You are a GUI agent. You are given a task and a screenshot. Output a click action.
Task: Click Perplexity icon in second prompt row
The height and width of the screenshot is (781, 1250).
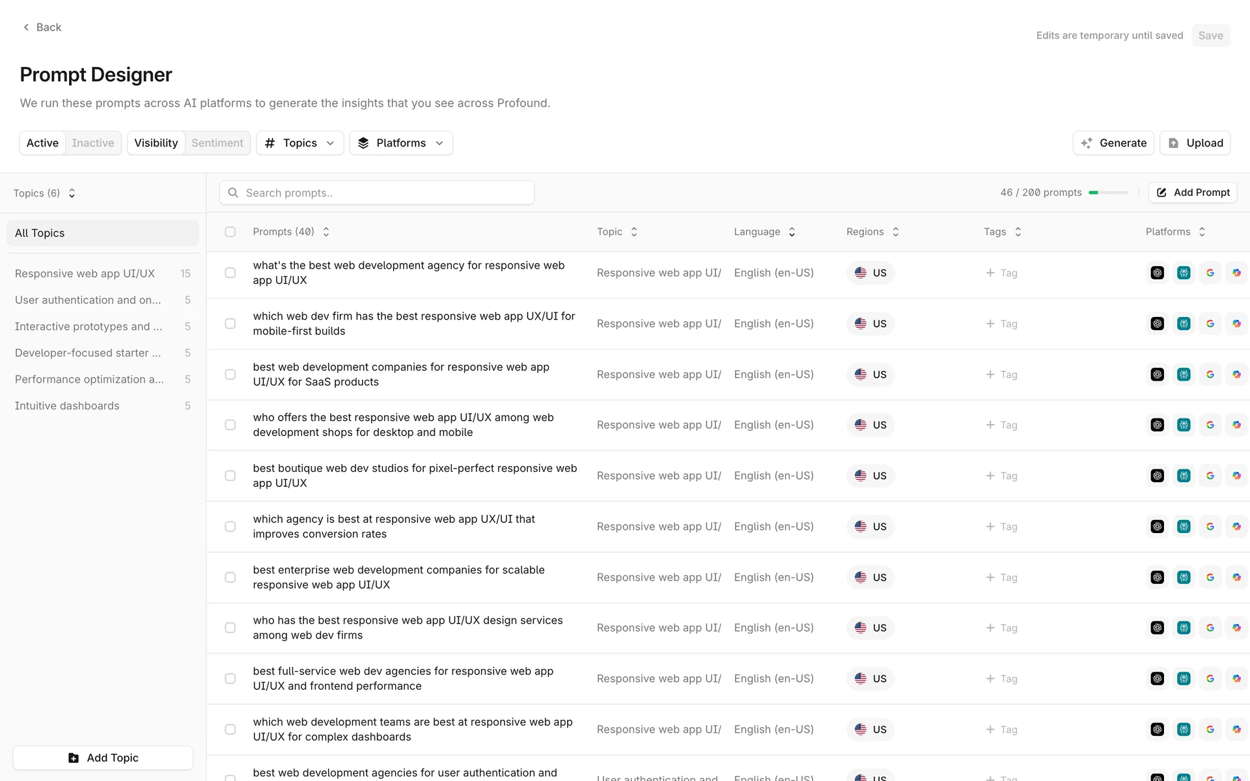click(x=1184, y=323)
